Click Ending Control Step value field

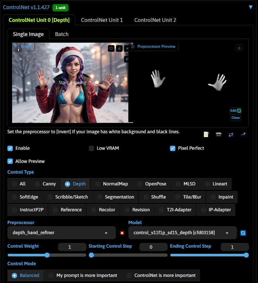235,247
